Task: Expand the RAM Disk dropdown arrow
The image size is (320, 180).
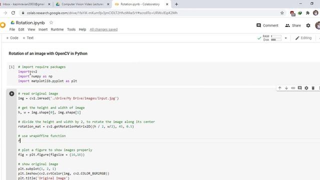Action: [x=285, y=38]
